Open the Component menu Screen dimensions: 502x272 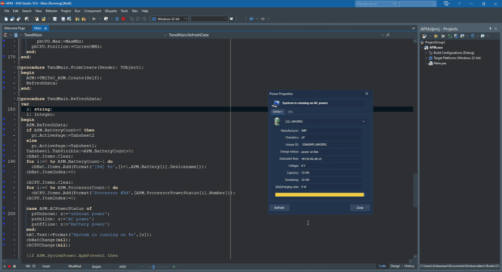[x=93, y=11]
